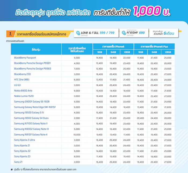
Task: Click the 128GB header under iPhone6
Action: tap(127, 52)
